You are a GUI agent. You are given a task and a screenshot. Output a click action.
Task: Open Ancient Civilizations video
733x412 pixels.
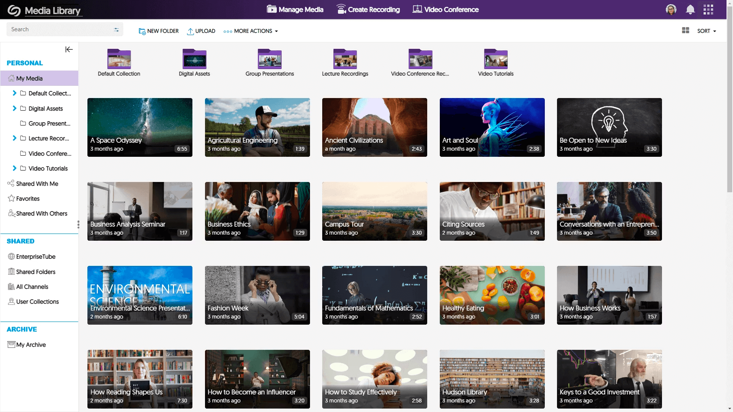(x=375, y=127)
